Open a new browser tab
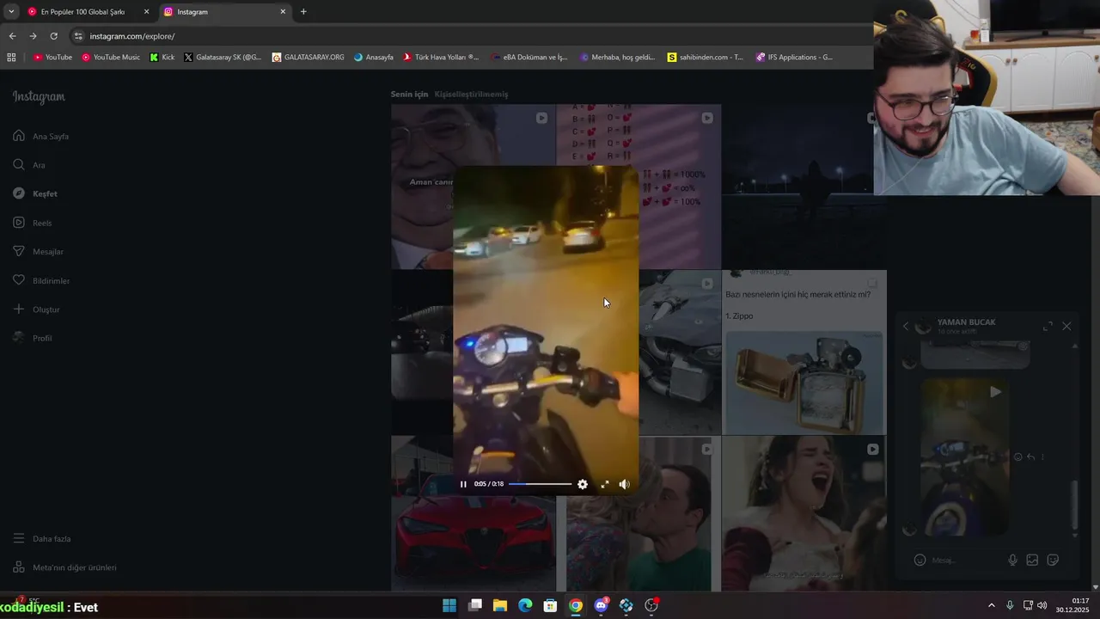The width and height of the screenshot is (1100, 619). 303,12
